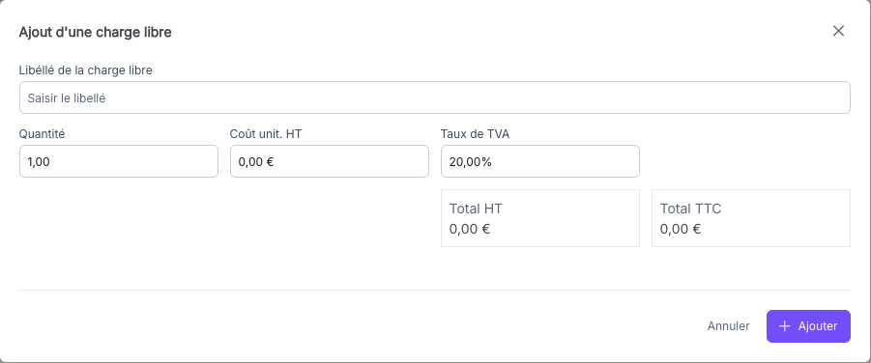Confirm with the Ajouter button label

click(818, 326)
